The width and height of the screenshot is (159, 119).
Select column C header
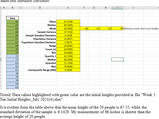pos(21,8)
